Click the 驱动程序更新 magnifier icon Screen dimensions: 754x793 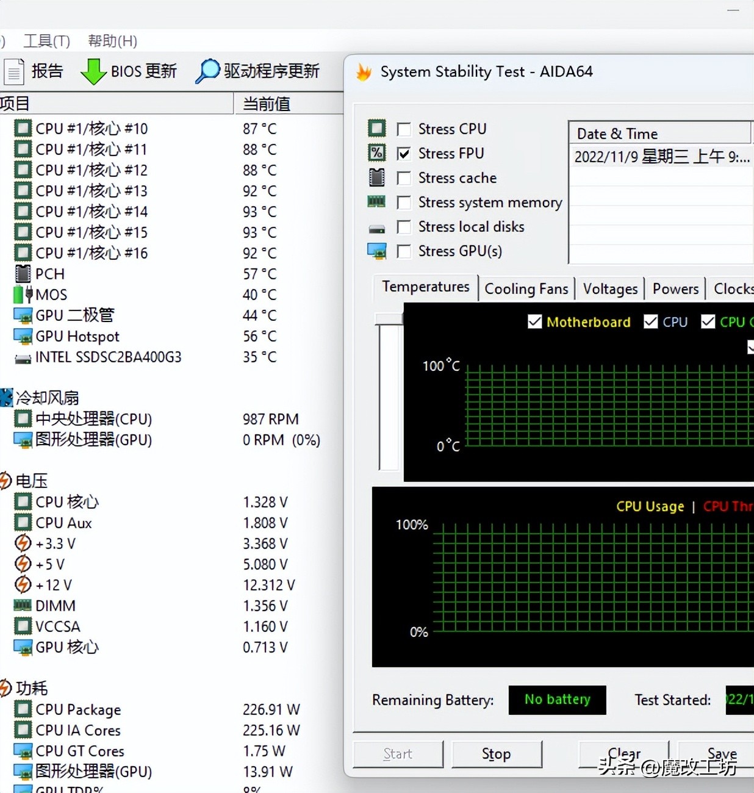(208, 70)
